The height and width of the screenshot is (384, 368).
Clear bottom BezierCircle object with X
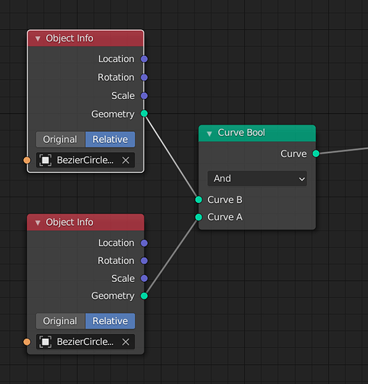tap(125, 342)
